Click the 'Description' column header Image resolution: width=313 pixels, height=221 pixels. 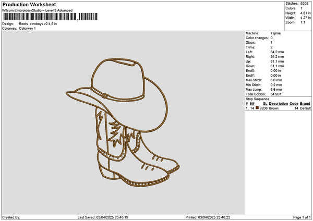278,104
